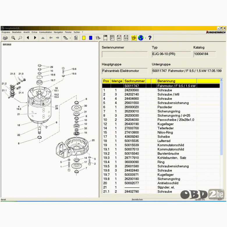Image resolution: width=227 pixels, height=227 pixels.
Task: Open the ABC text search icon
Action: coord(119,38)
